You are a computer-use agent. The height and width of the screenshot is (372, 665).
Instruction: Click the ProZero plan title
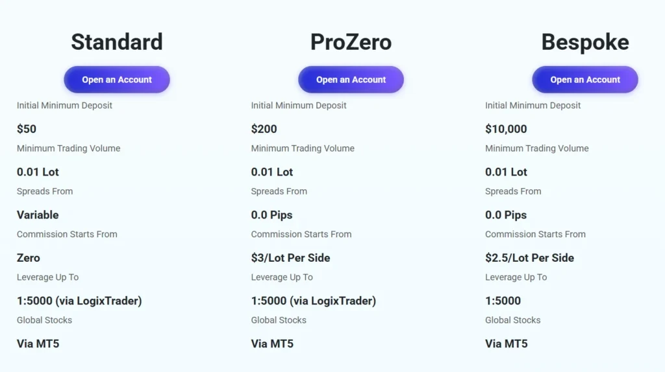click(x=351, y=42)
